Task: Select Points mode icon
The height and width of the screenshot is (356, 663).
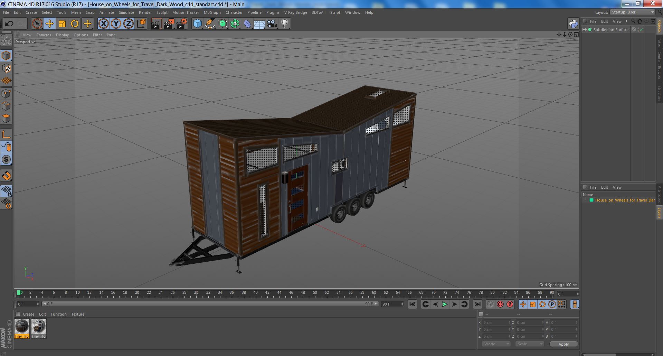Action: coord(6,94)
